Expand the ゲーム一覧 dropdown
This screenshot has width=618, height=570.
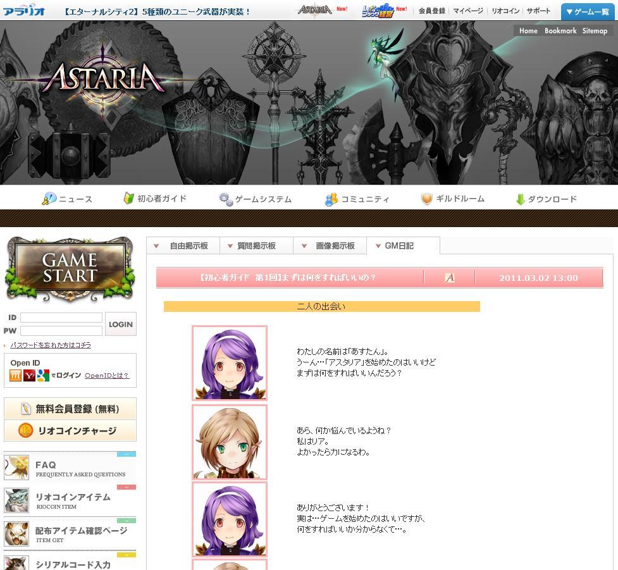pyautogui.click(x=587, y=12)
